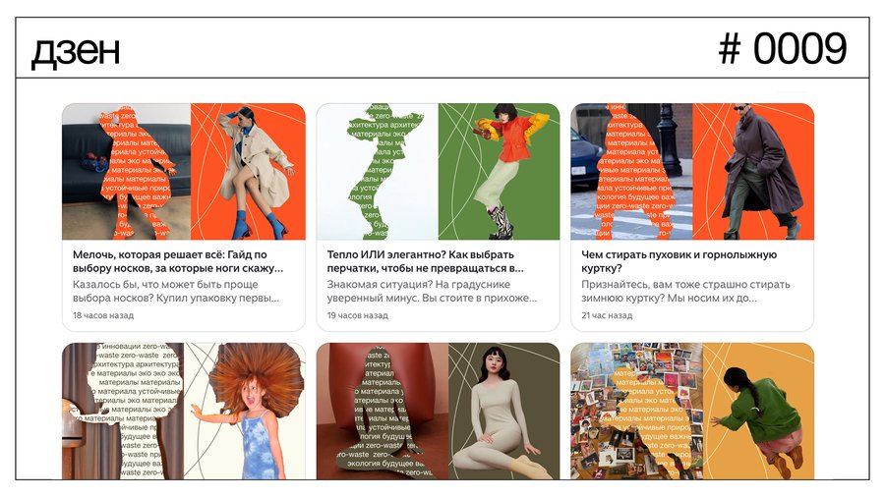Click the '18 часов назад' timestamp
The width and height of the screenshot is (885, 497).
click(x=103, y=315)
